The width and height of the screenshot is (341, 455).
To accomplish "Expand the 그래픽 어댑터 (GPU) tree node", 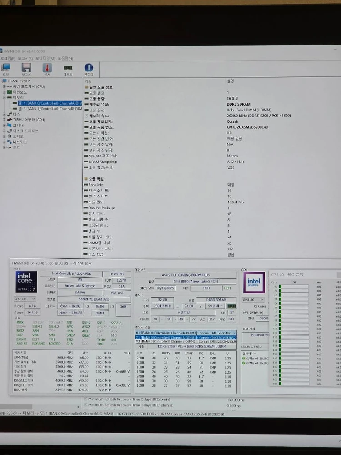I will point(5,120).
